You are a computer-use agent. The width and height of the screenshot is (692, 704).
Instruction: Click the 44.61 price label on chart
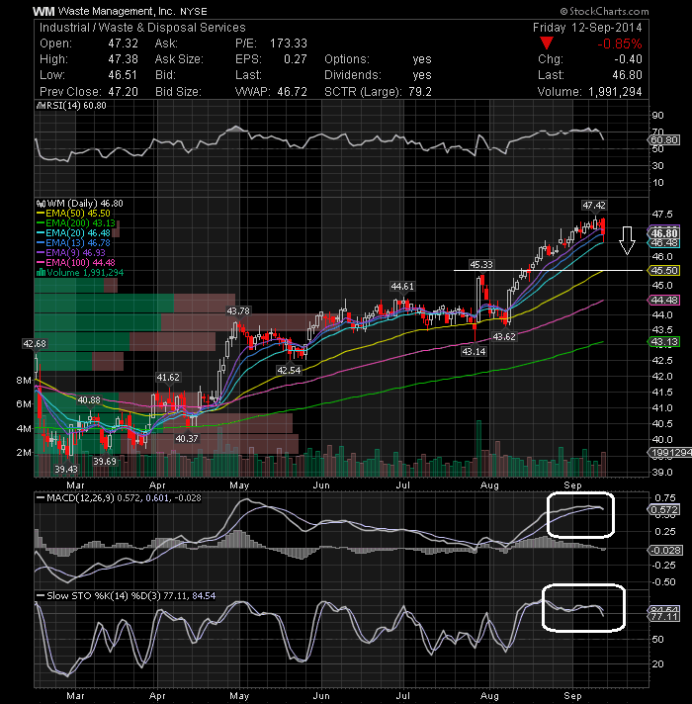(402, 287)
